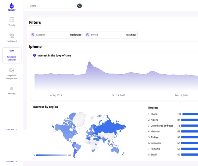Click United Arab Emirates score 73
The height and width of the screenshot is (166, 198).
pyautogui.click(x=179, y=126)
